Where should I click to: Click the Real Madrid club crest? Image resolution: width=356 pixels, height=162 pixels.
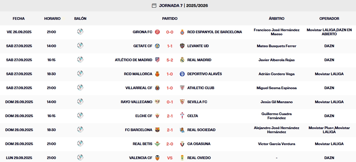click(182, 60)
